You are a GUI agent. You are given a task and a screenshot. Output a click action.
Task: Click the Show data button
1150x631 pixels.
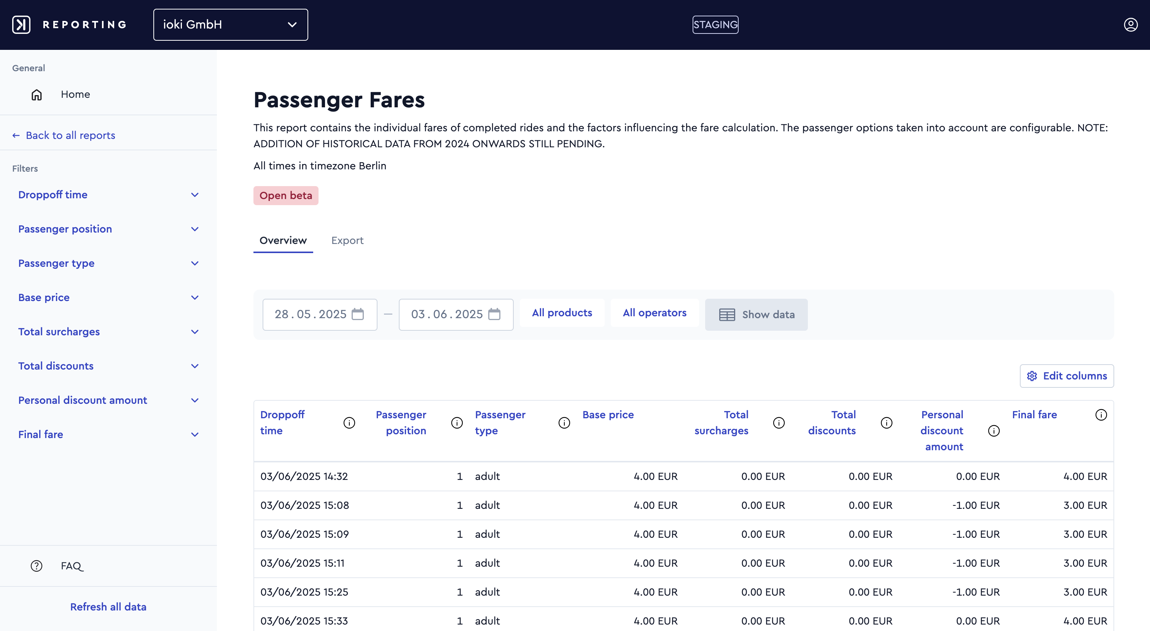point(756,314)
